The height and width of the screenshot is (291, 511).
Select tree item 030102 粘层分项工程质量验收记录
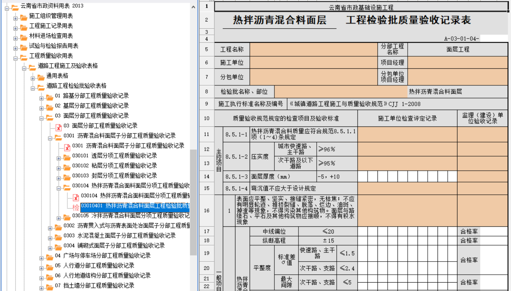point(115,166)
